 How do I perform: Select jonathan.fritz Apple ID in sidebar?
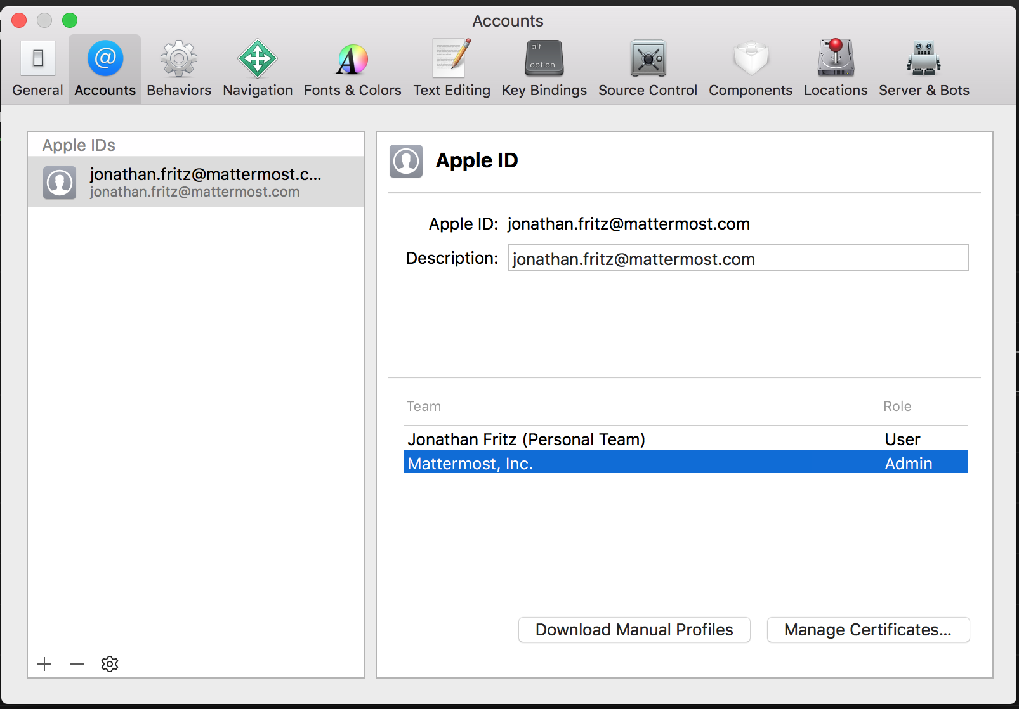coord(195,182)
